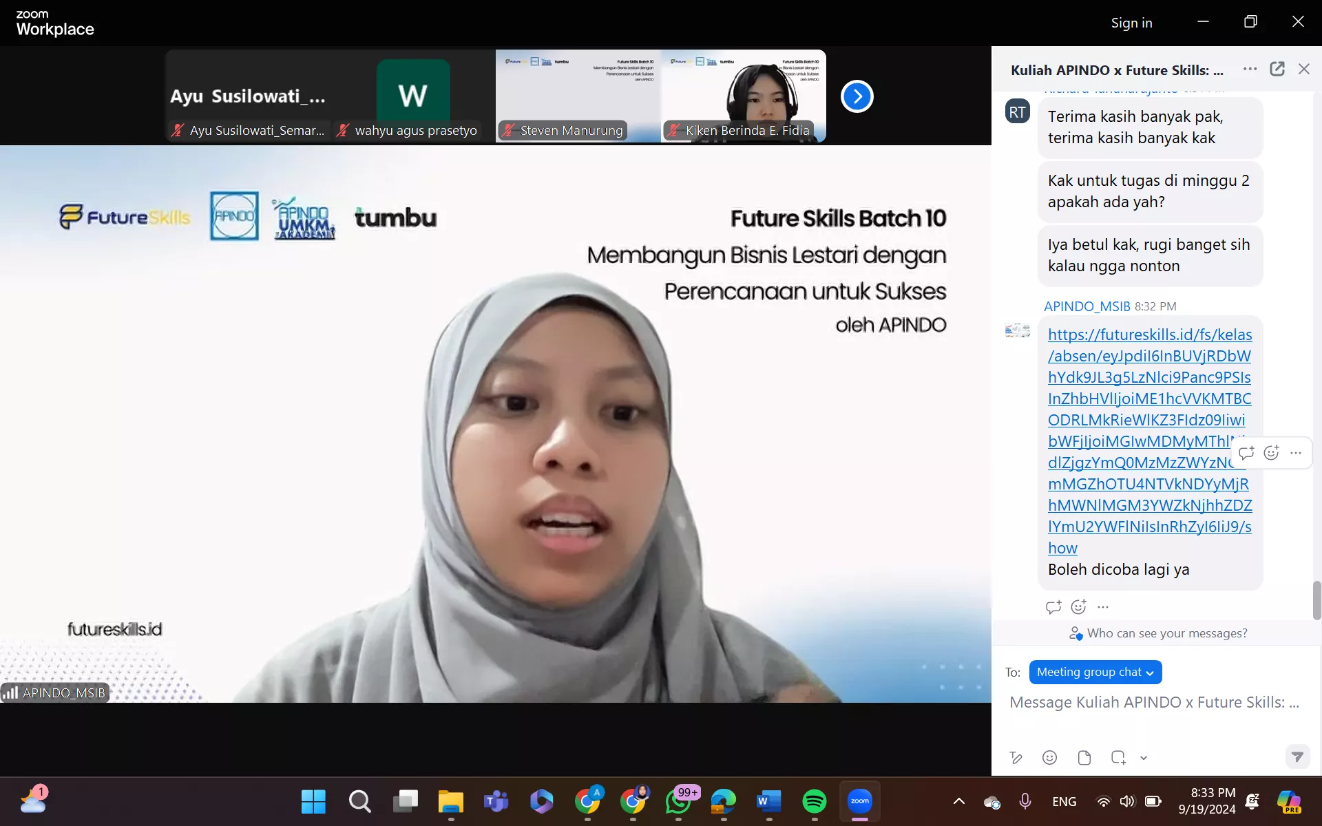
Task: Open Microsoft Edge from taskbar
Action: point(724,801)
